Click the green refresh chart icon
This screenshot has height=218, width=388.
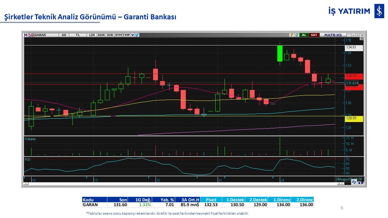coord(297,35)
